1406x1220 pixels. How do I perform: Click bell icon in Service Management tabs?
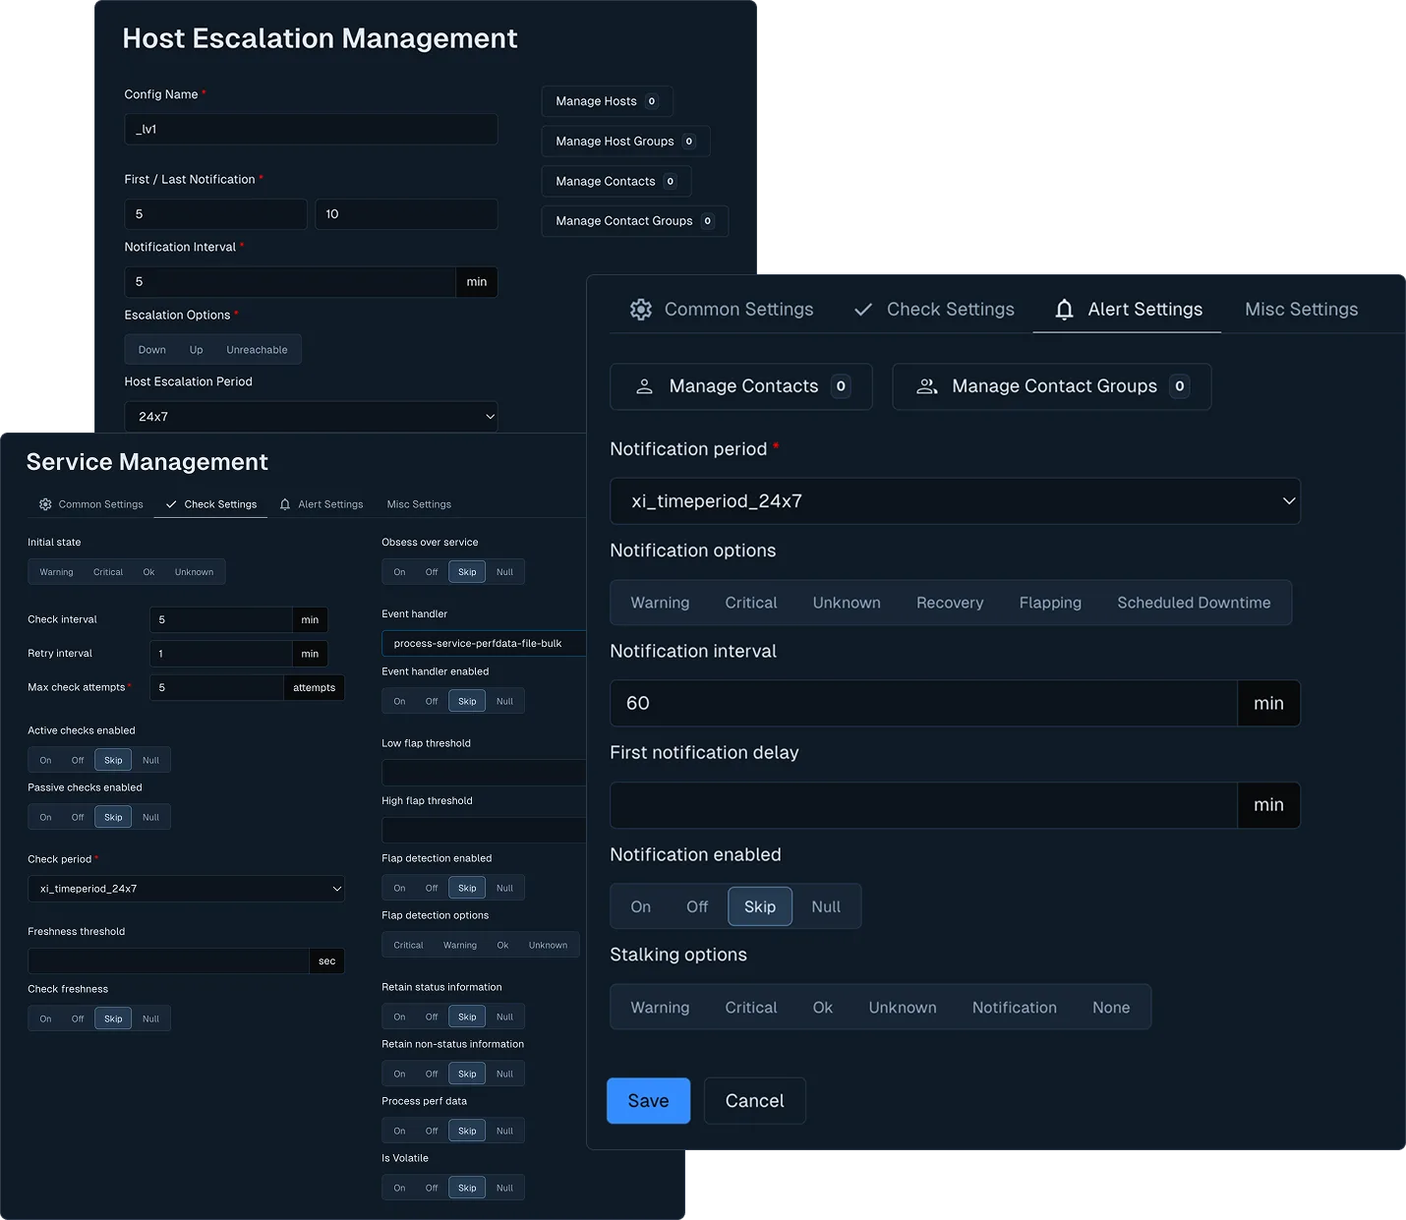(285, 504)
